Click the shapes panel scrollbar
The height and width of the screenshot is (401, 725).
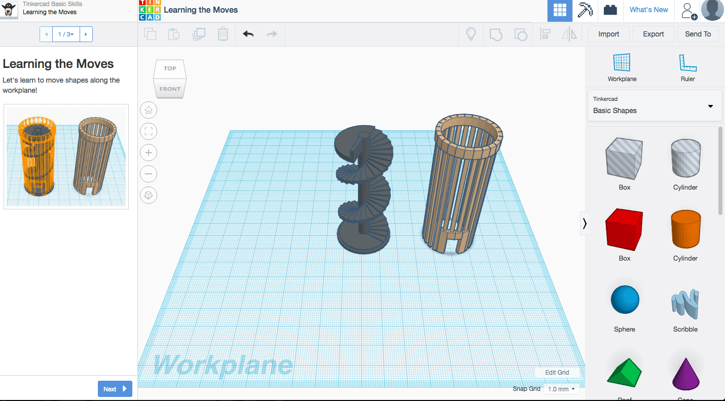pos(721,170)
